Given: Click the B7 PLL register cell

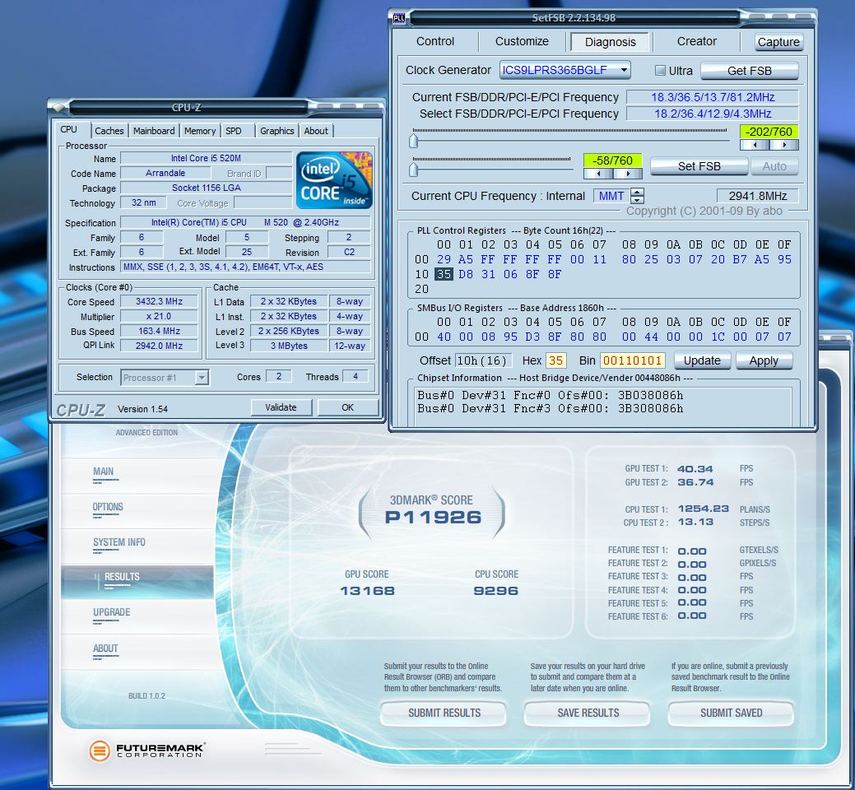Looking at the screenshot, I should pyautogui.click(x=740, y=259).
